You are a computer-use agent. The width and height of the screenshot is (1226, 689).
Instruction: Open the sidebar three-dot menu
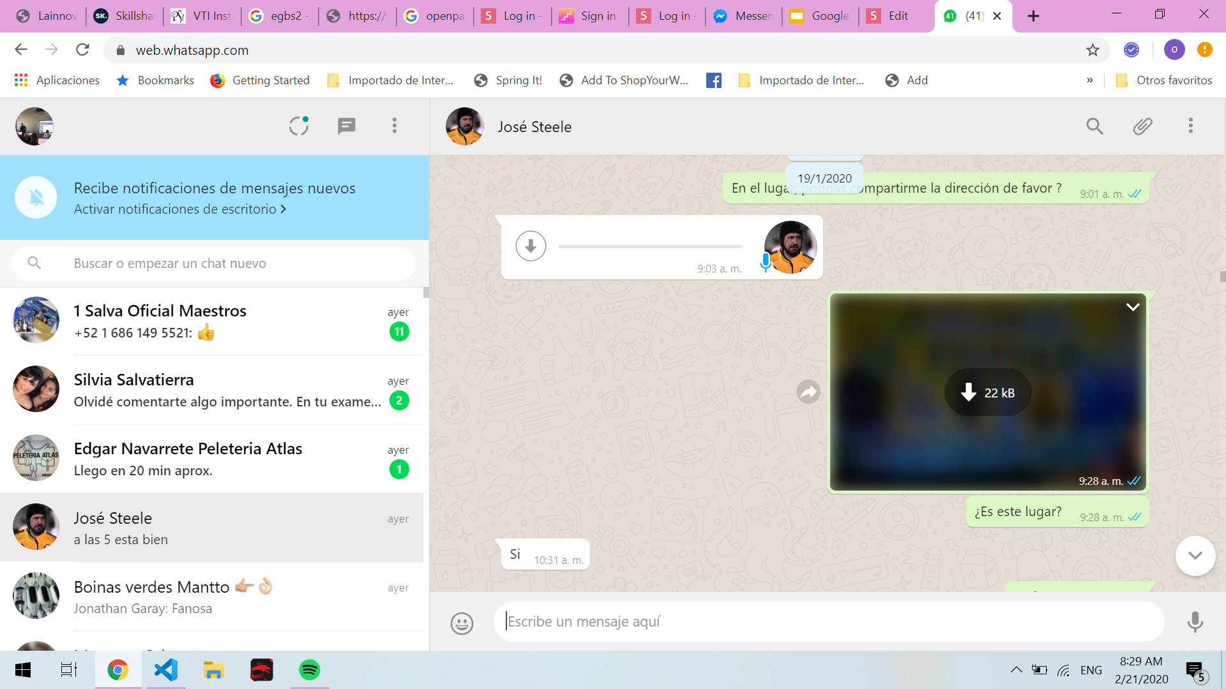(395, 126)
